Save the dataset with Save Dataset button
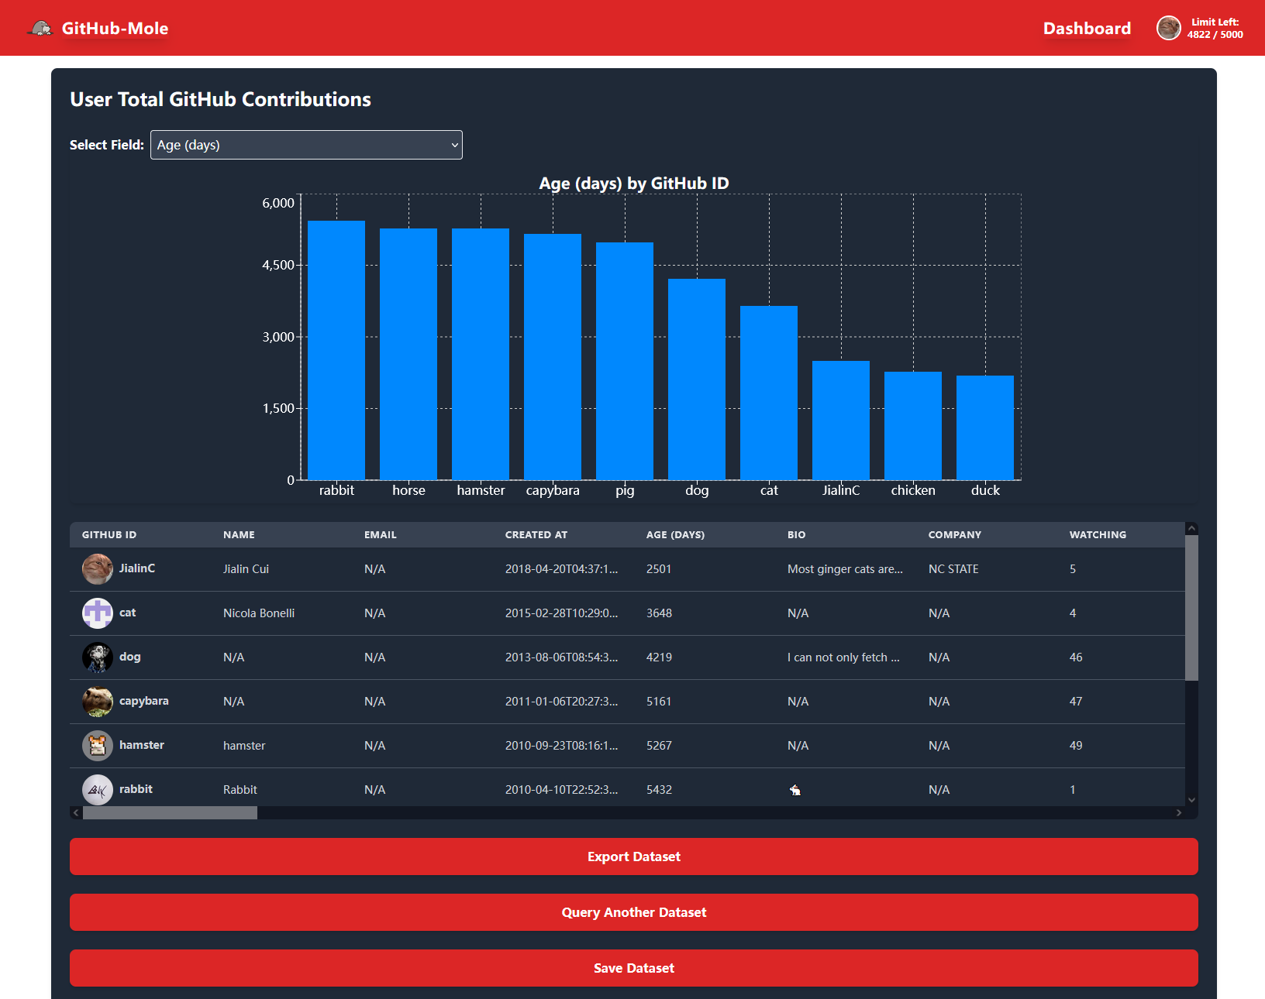 633,968
